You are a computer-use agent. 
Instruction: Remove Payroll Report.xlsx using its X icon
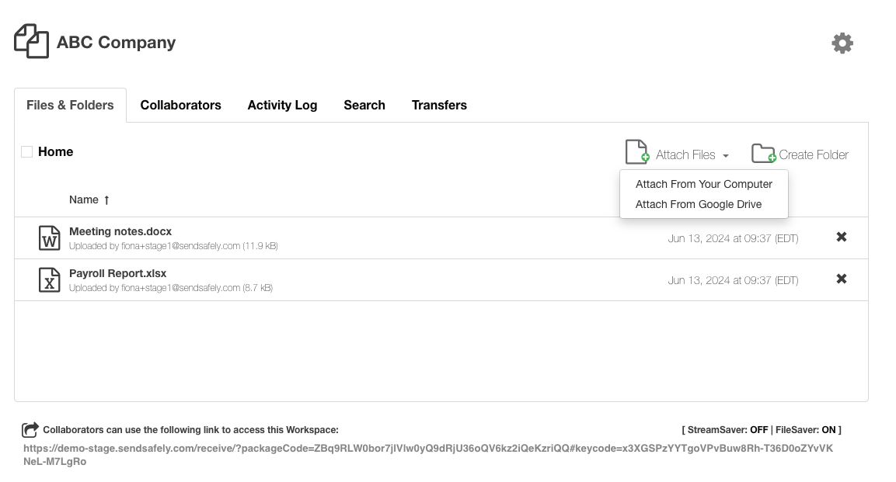841,279
